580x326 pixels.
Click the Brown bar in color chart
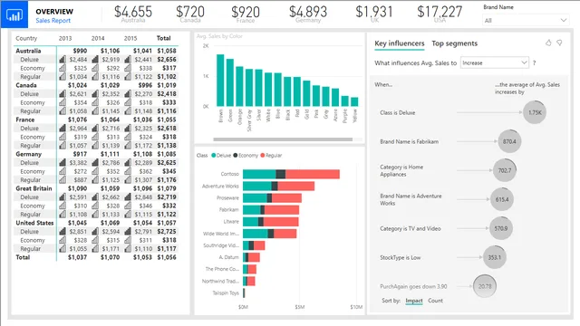click(220, 81)
